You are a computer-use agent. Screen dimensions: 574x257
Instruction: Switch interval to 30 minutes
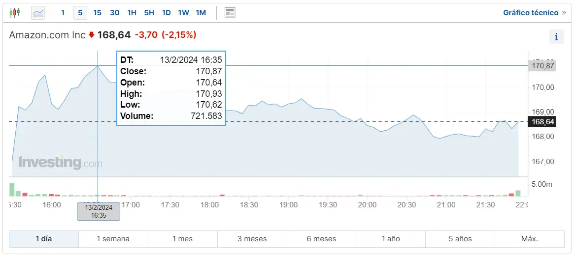115,13
